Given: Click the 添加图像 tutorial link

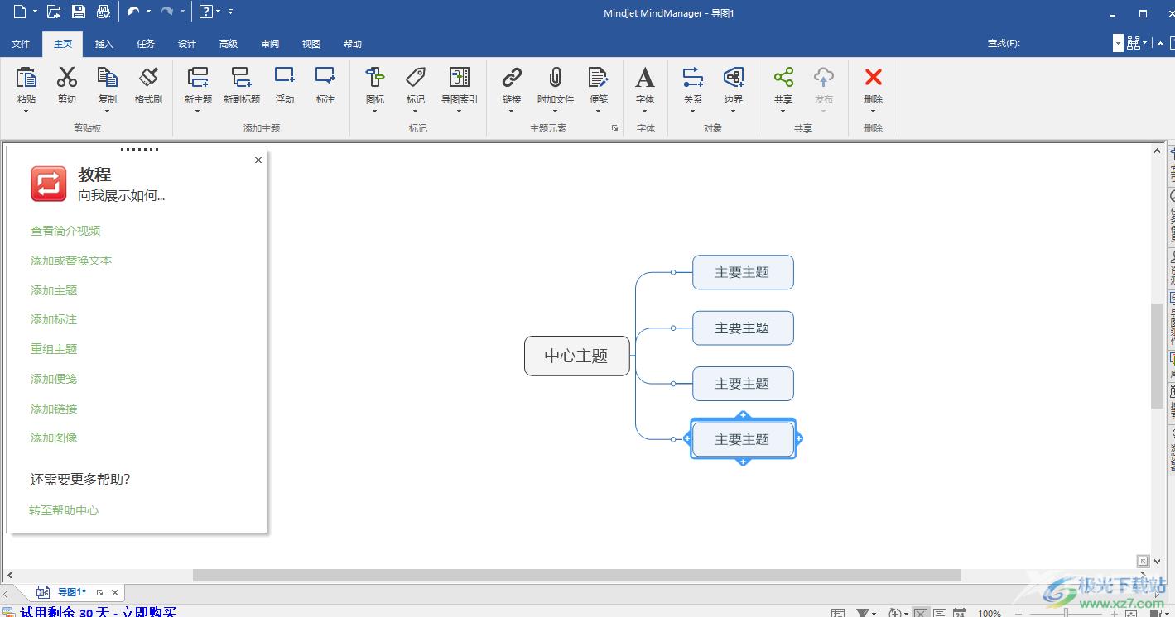Looking at the screenshot, I should 54,438.
